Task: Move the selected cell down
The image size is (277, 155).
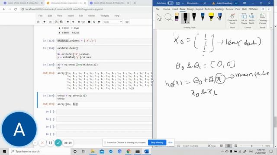Action: tap(73, 22)
